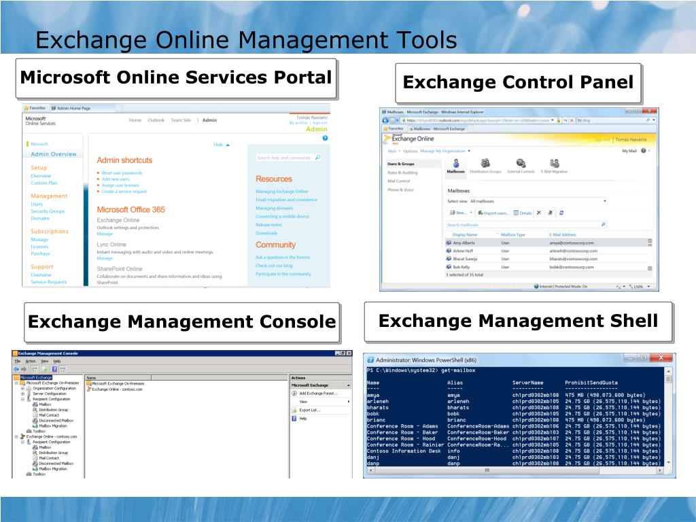Click Favorites star in Online Services Portal browser
Viewport: 696px width, 522px height.
27,108
